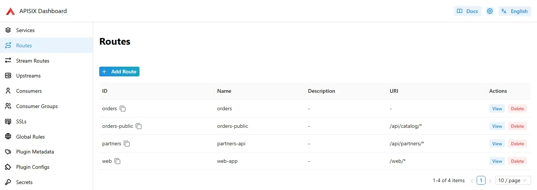Image resolution: width=537 pixels, height=190 pixels.
Task: Delete the orders route
Action: 517,109
